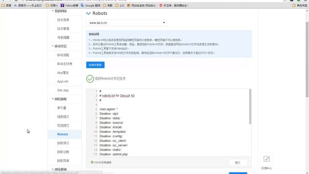Click the 'Disallow: /uc_server/' line
309x174 pixels.
tap(113, 145)
